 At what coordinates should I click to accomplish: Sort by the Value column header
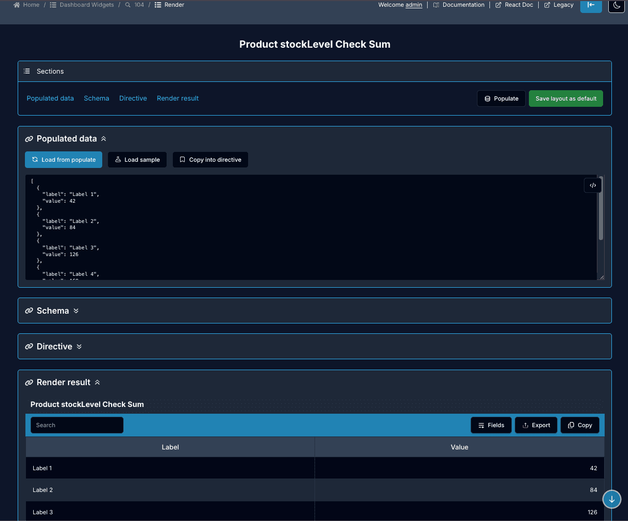click(x=459, y=447)
